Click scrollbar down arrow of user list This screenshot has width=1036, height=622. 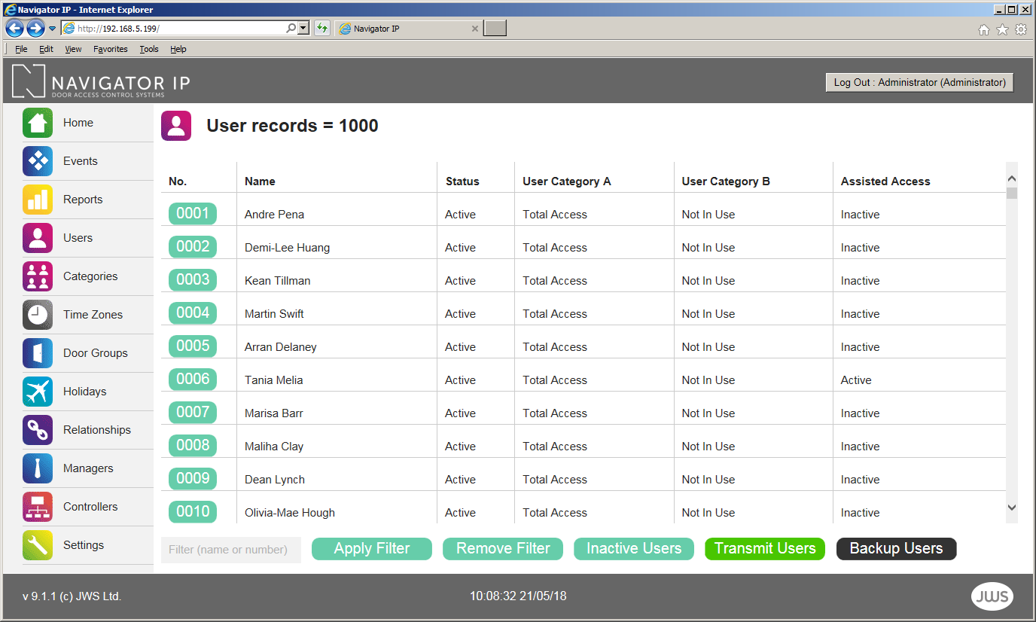coord(1012,508)
